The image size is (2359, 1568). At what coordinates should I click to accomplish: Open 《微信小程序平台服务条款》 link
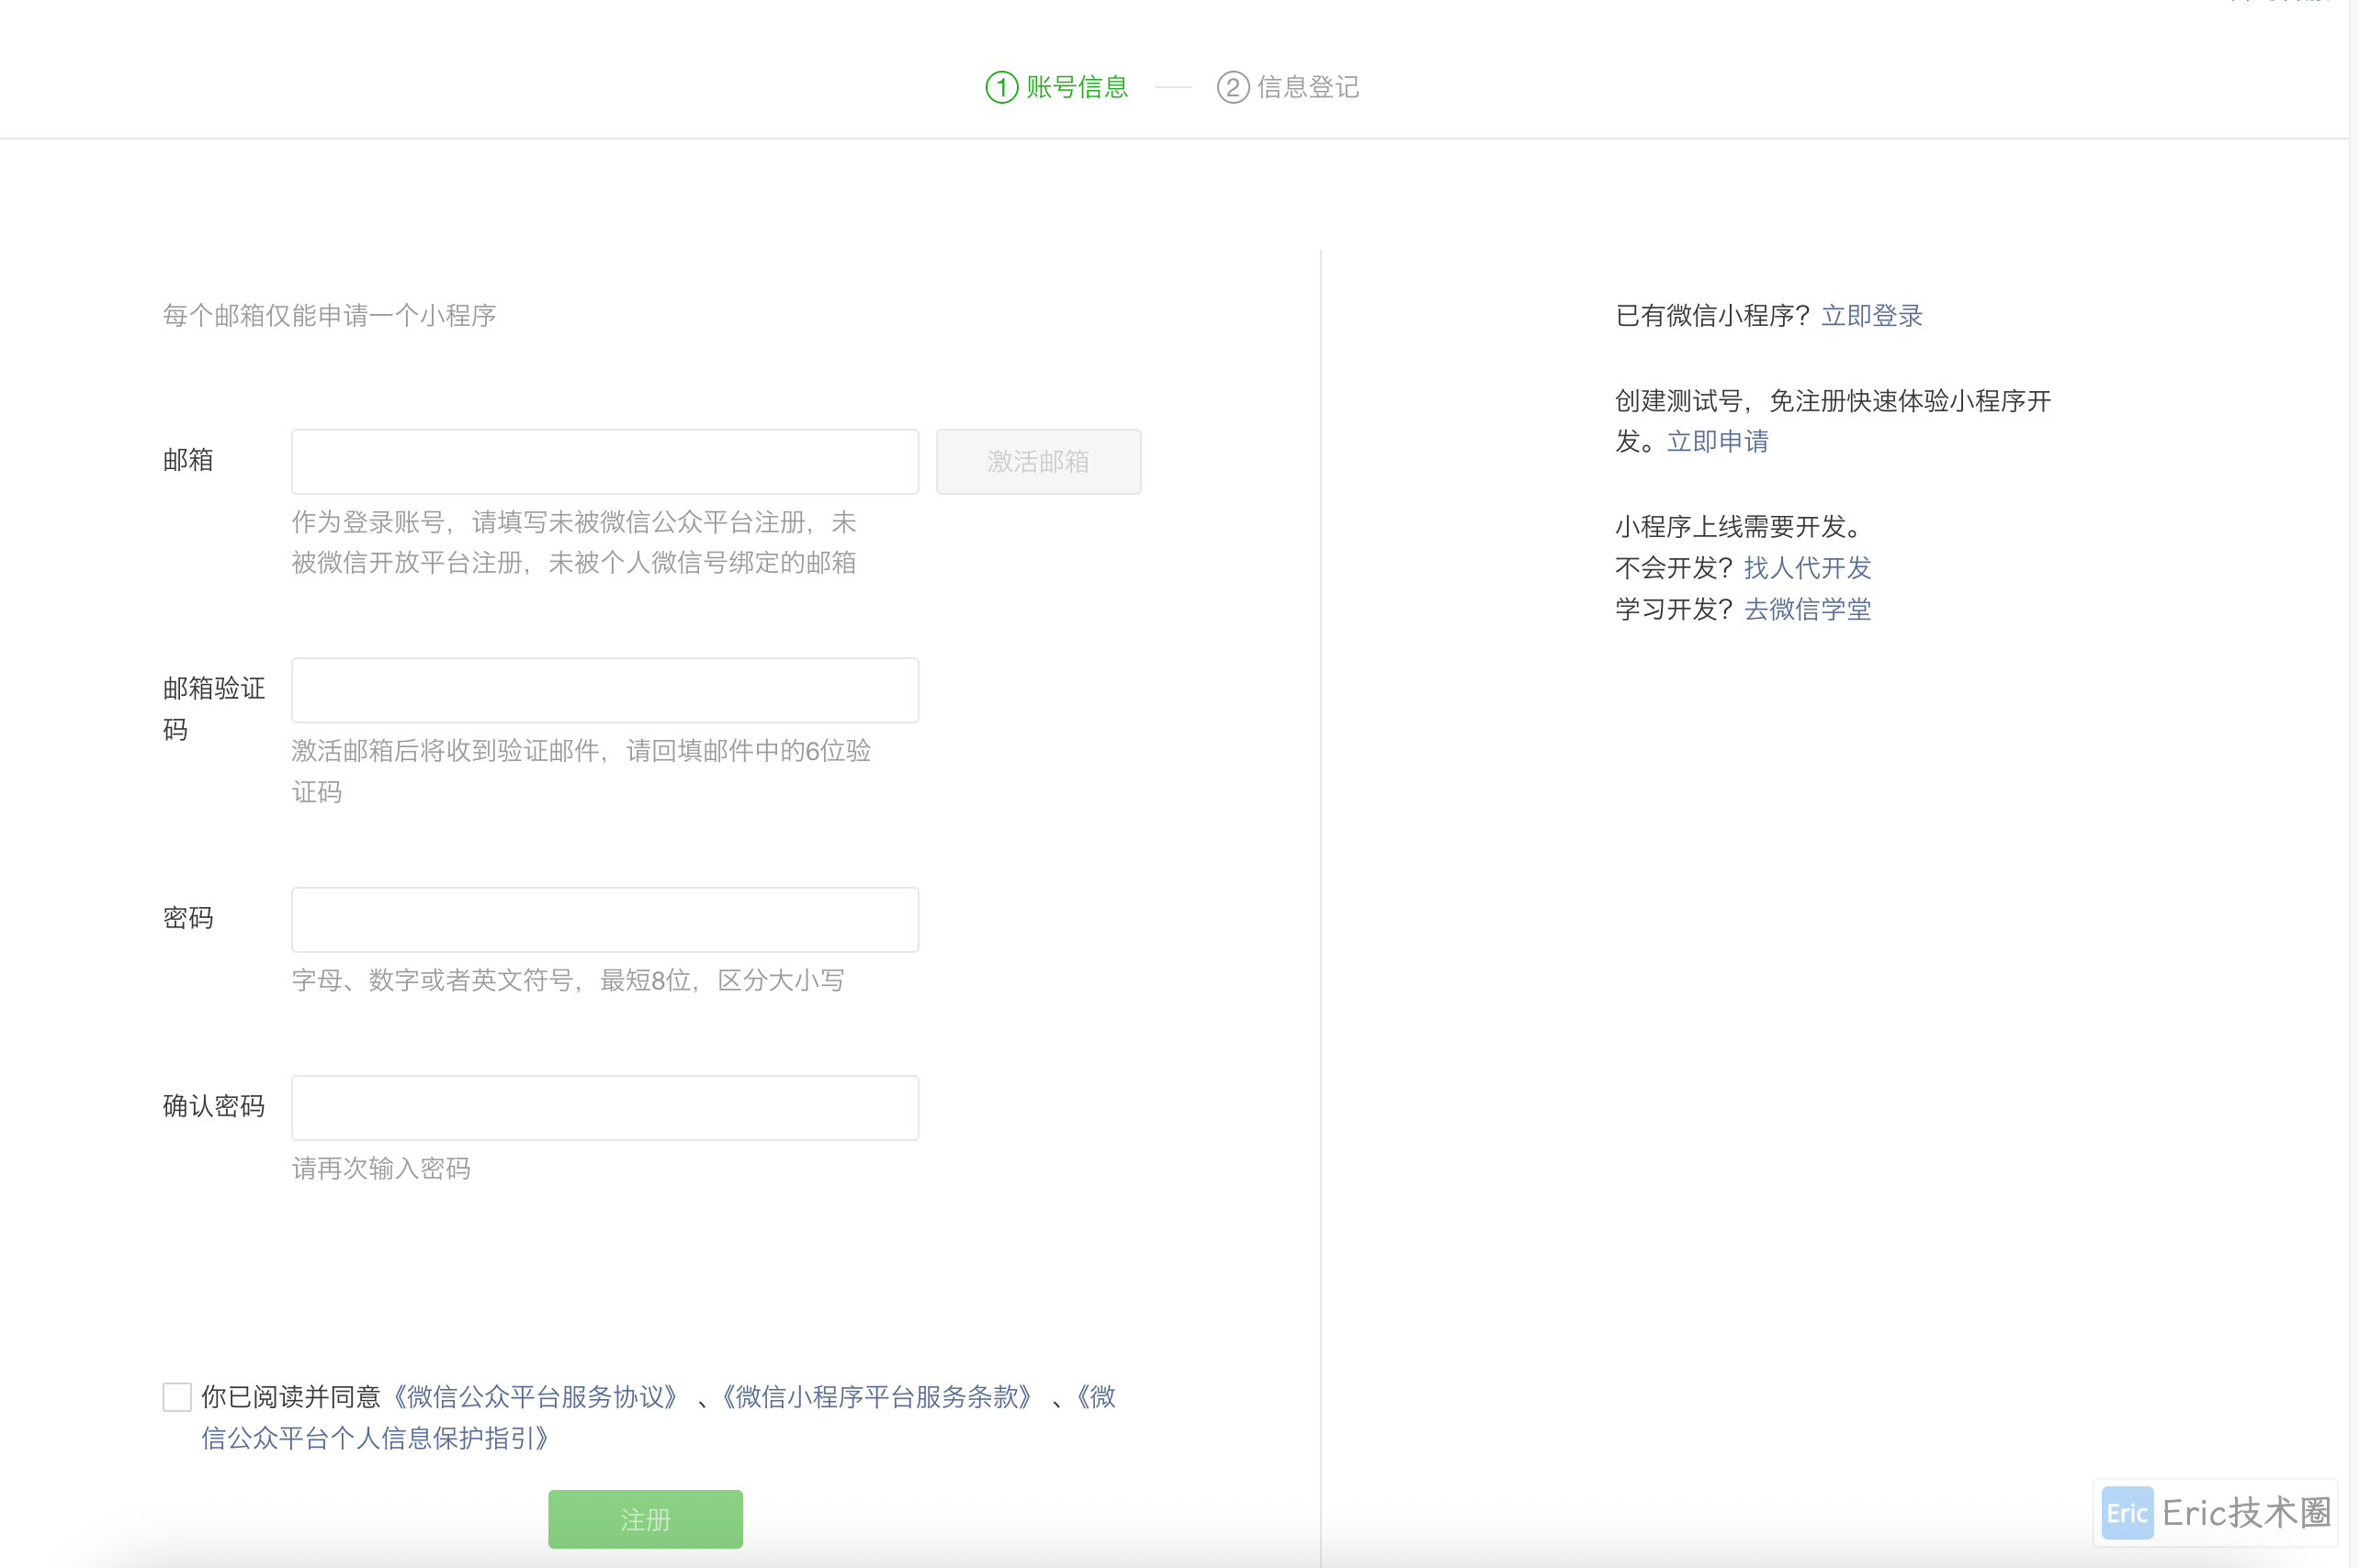pyautogui.click(x=876, y=1397)
